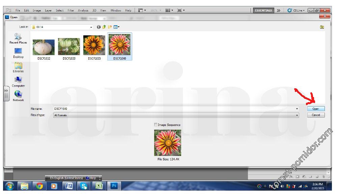
Task: Expand the View Menu dropdown arrow
Action: click(118, 27)
